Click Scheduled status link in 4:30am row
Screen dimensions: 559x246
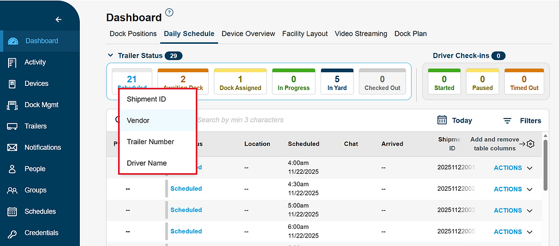tap(186, 188)
